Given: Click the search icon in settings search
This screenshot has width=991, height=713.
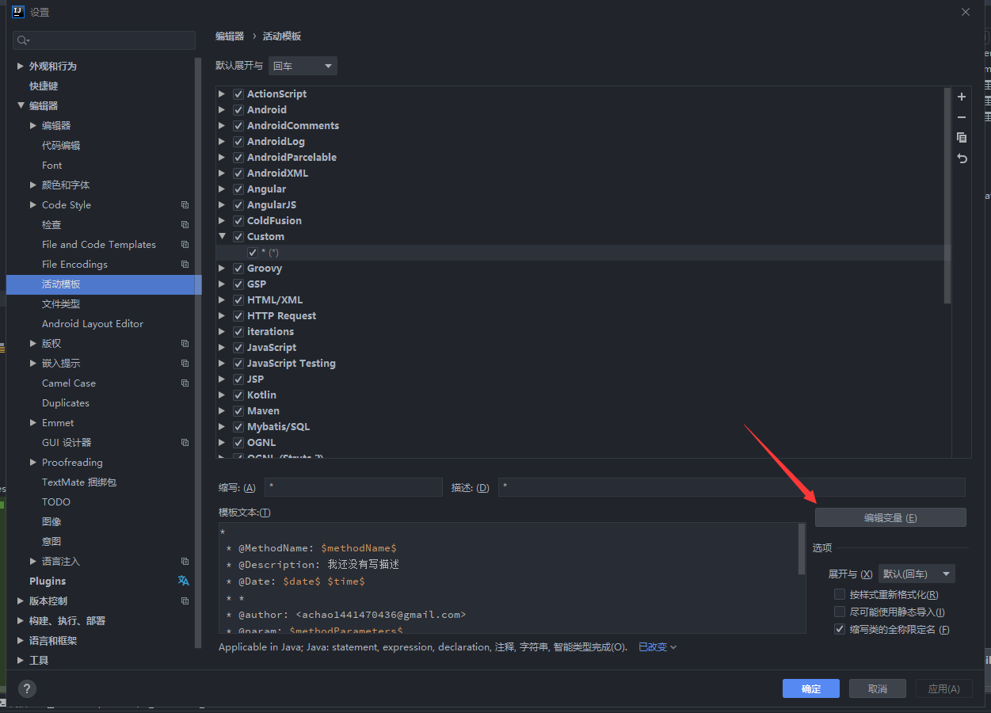Looking at the screenshot, I should (23, 40).
